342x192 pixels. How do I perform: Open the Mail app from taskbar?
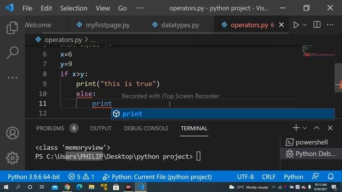click(x=55, y=187)
